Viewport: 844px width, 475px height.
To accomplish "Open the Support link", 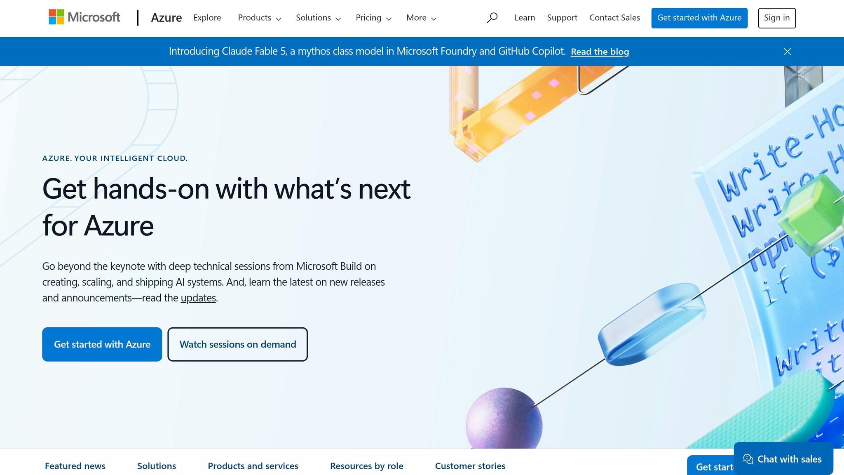I will (562, 18).
